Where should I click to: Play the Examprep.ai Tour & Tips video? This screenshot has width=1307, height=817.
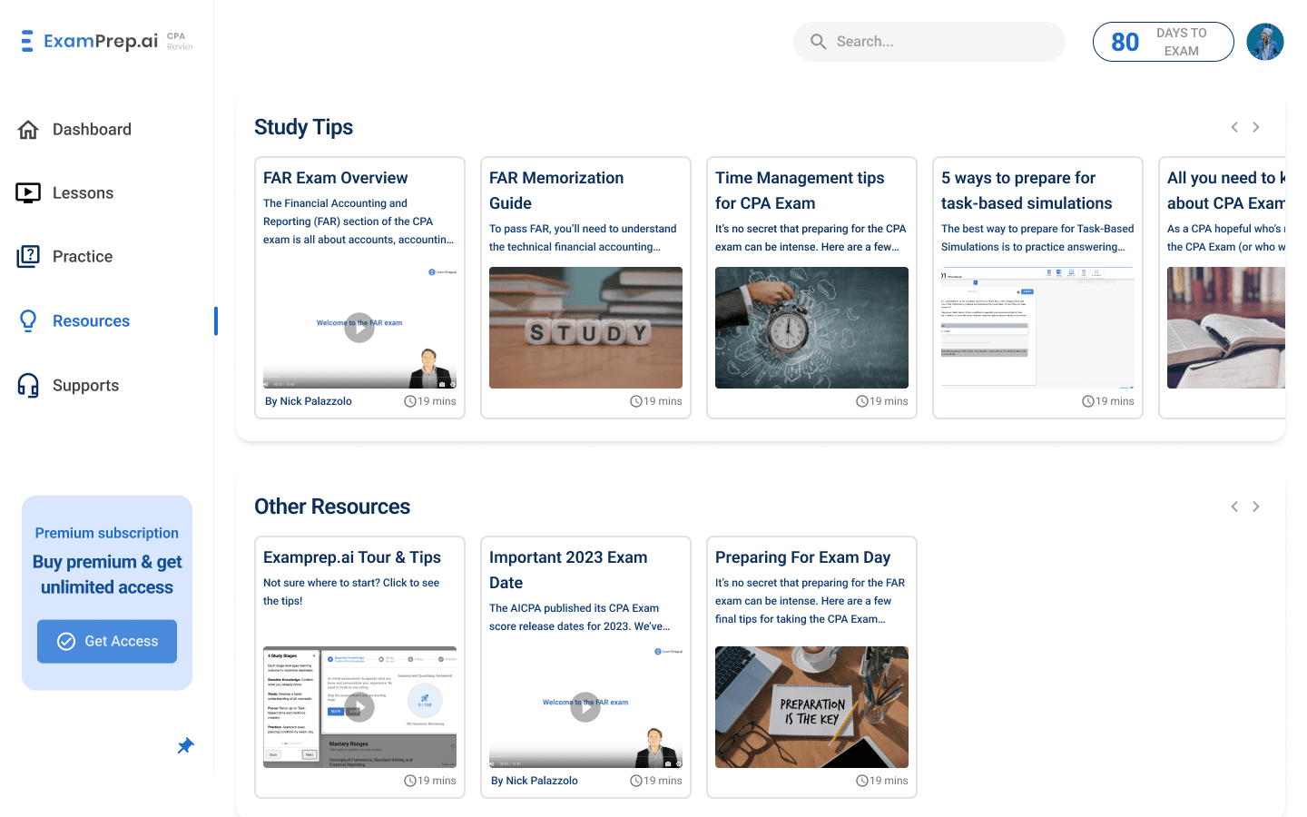[359, 707]
